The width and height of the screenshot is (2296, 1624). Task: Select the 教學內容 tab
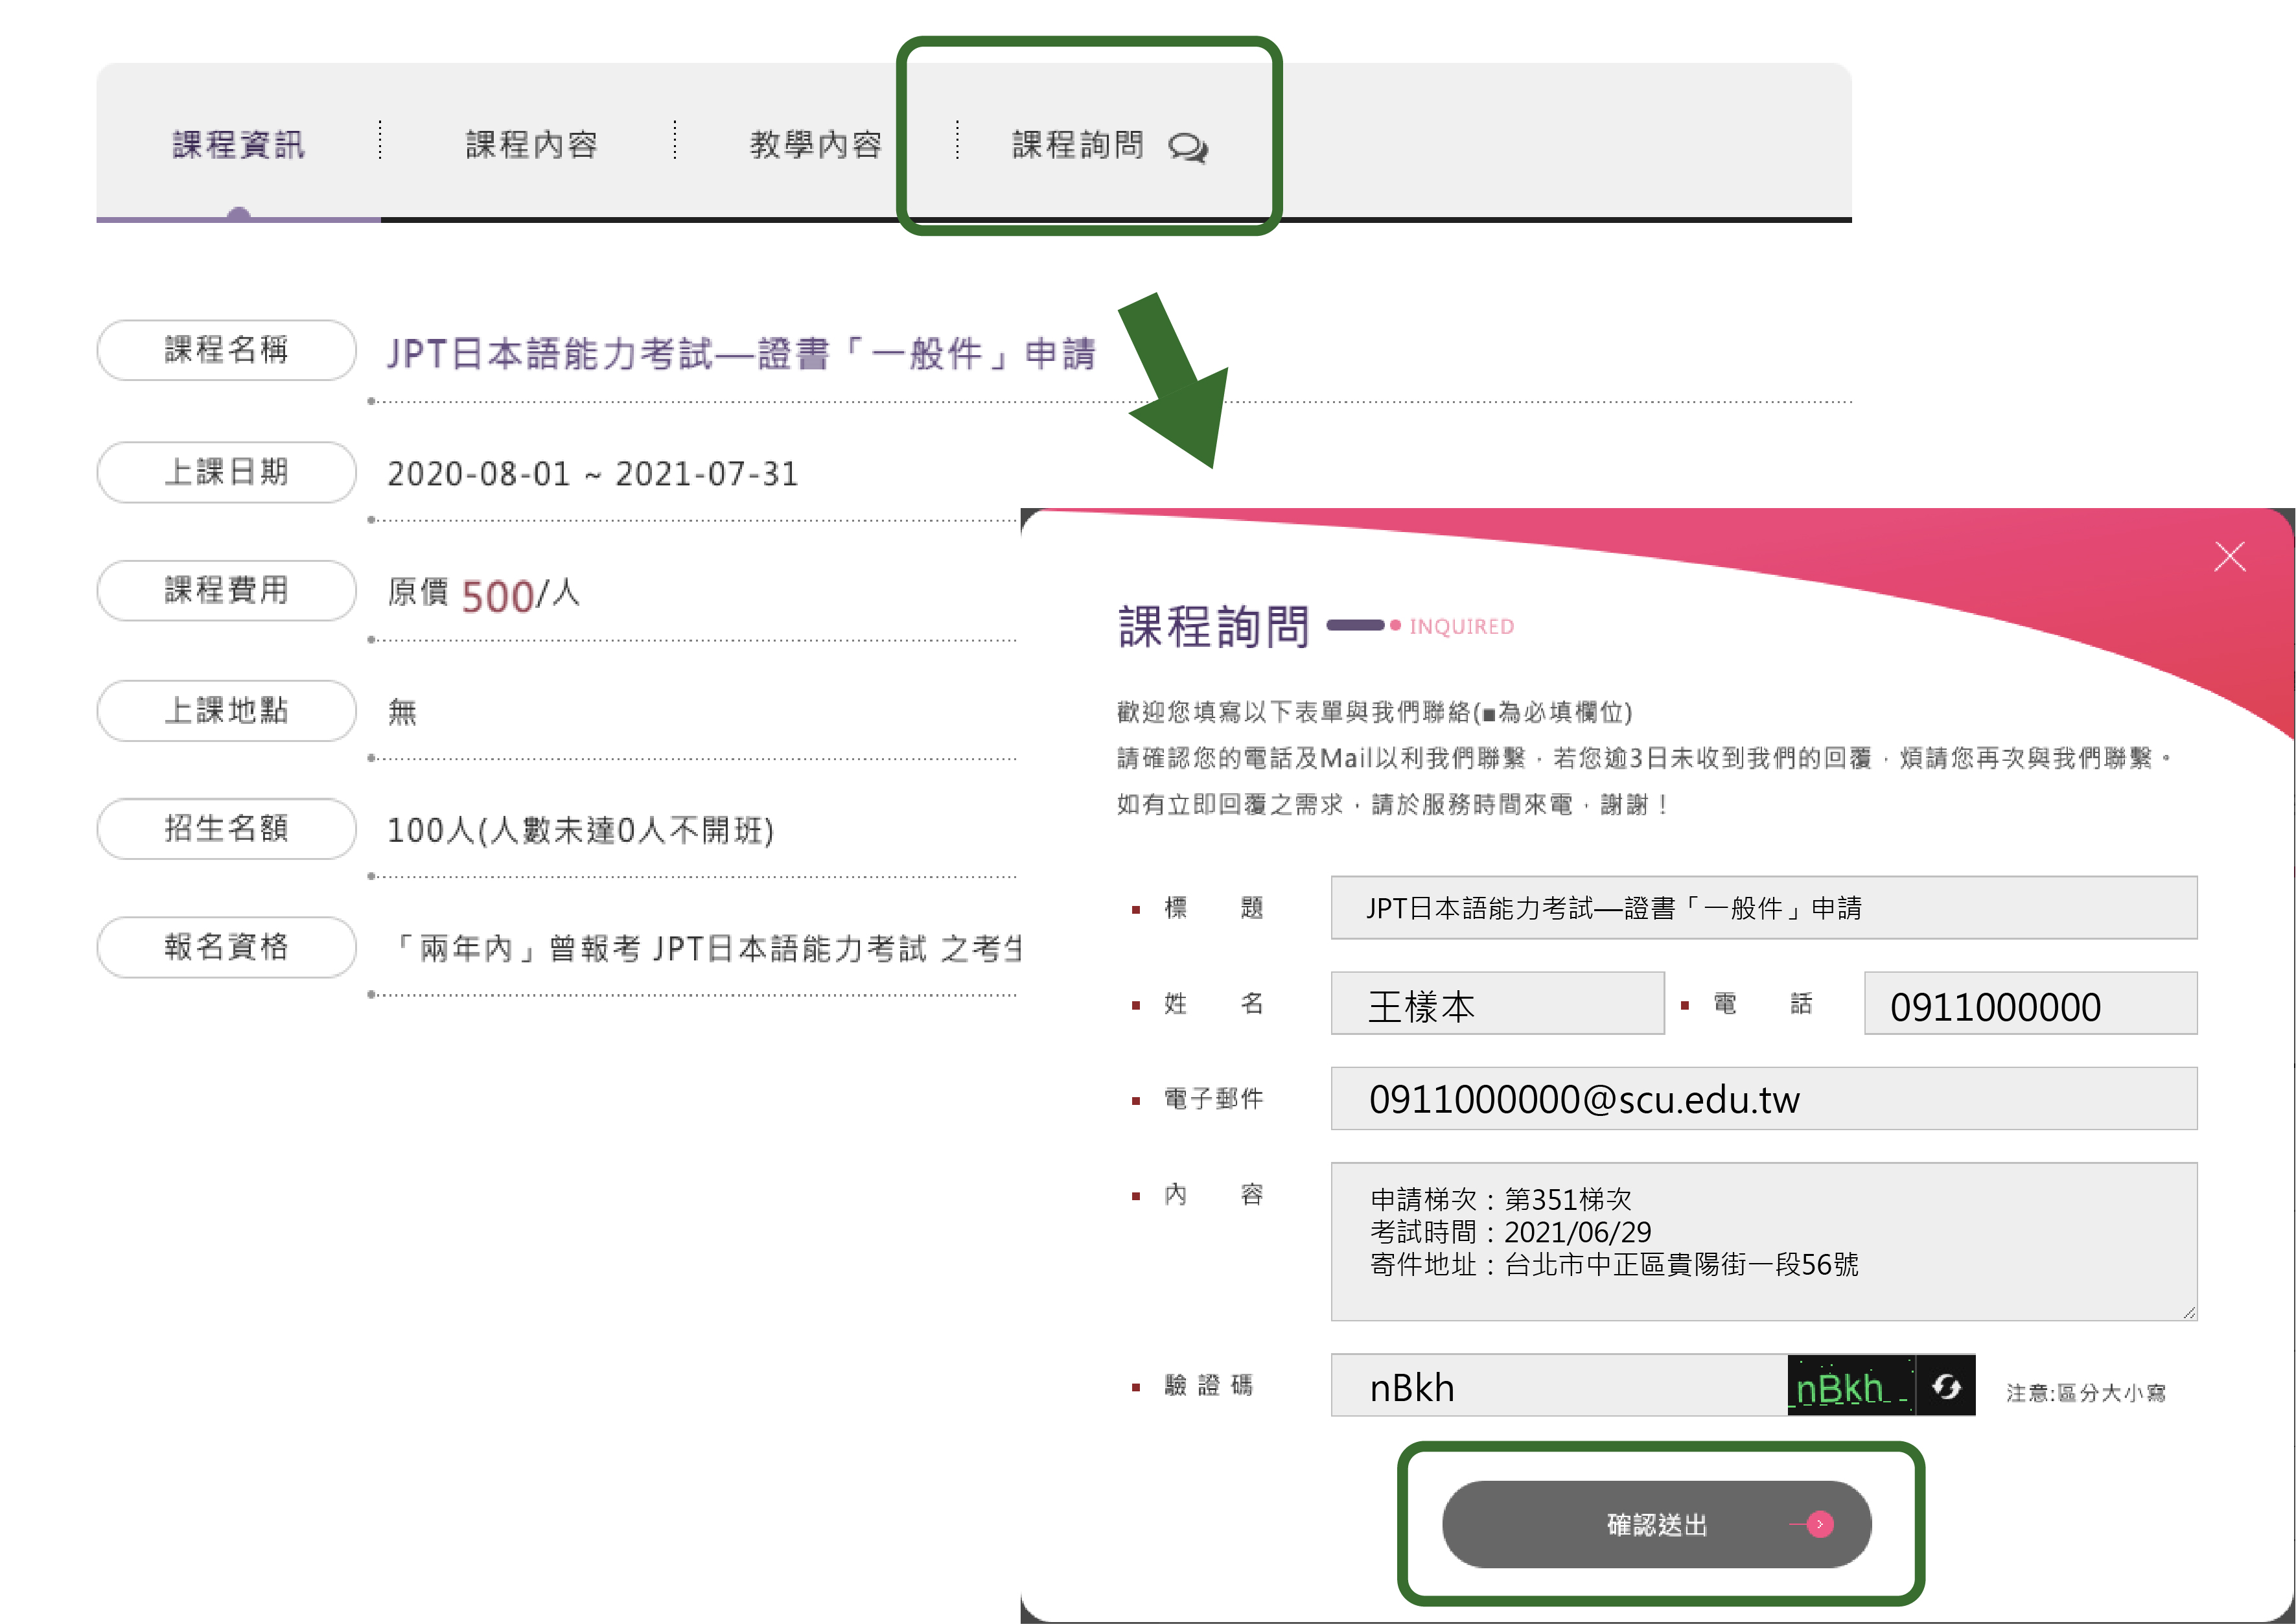point(815,145)
